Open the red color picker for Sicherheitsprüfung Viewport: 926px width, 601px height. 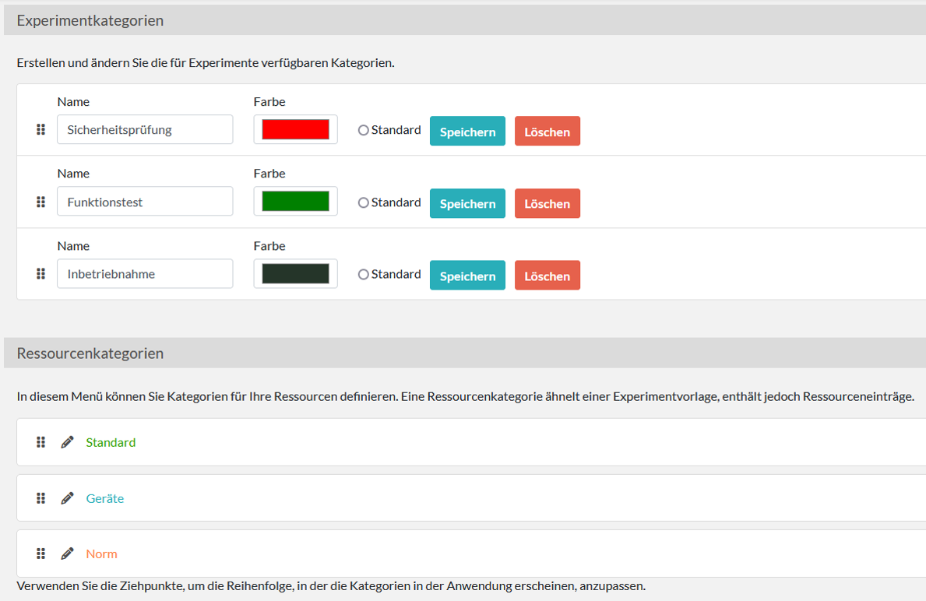point(295,129)
